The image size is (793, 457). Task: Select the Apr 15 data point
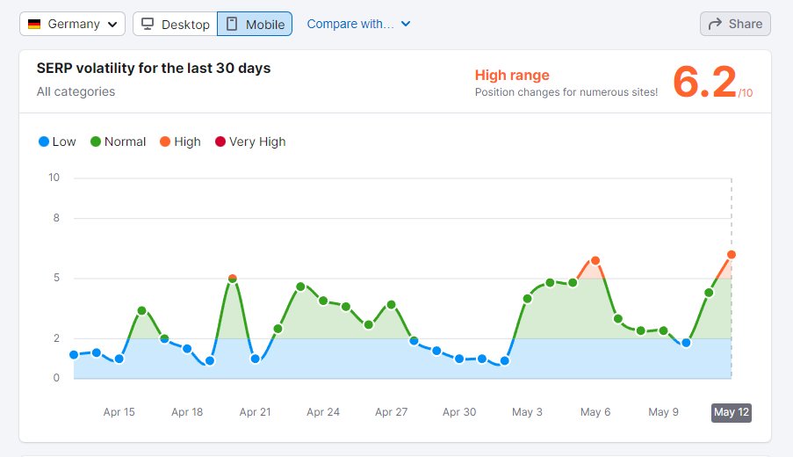pos(119,359)
